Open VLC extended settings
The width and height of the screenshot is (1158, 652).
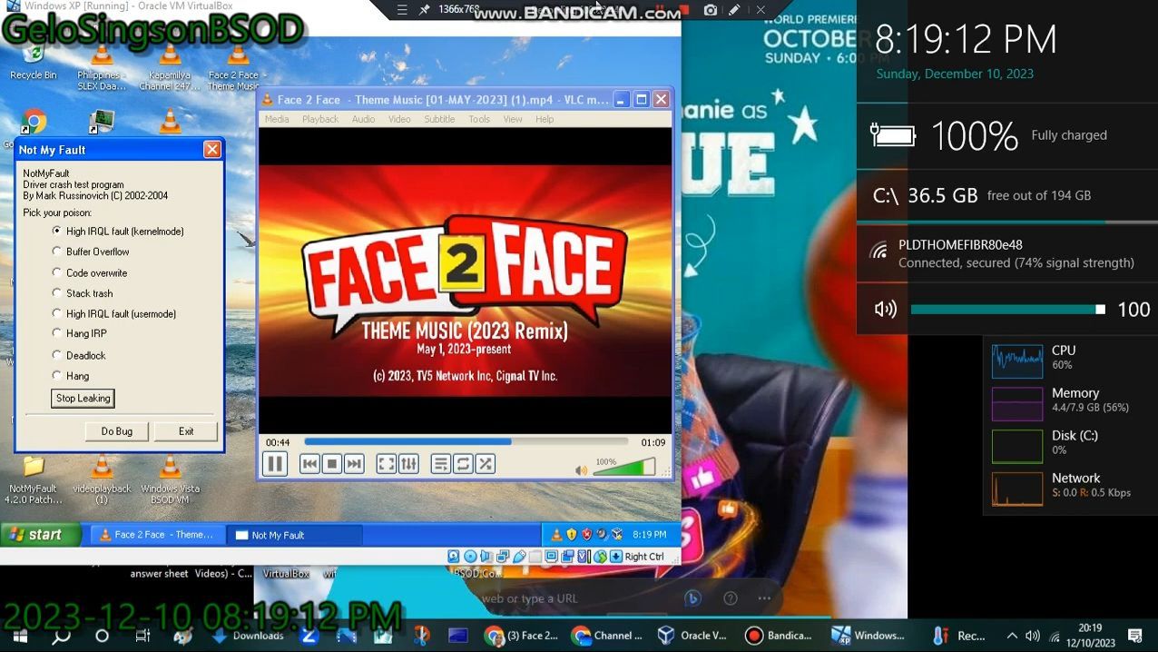(408, 464)
